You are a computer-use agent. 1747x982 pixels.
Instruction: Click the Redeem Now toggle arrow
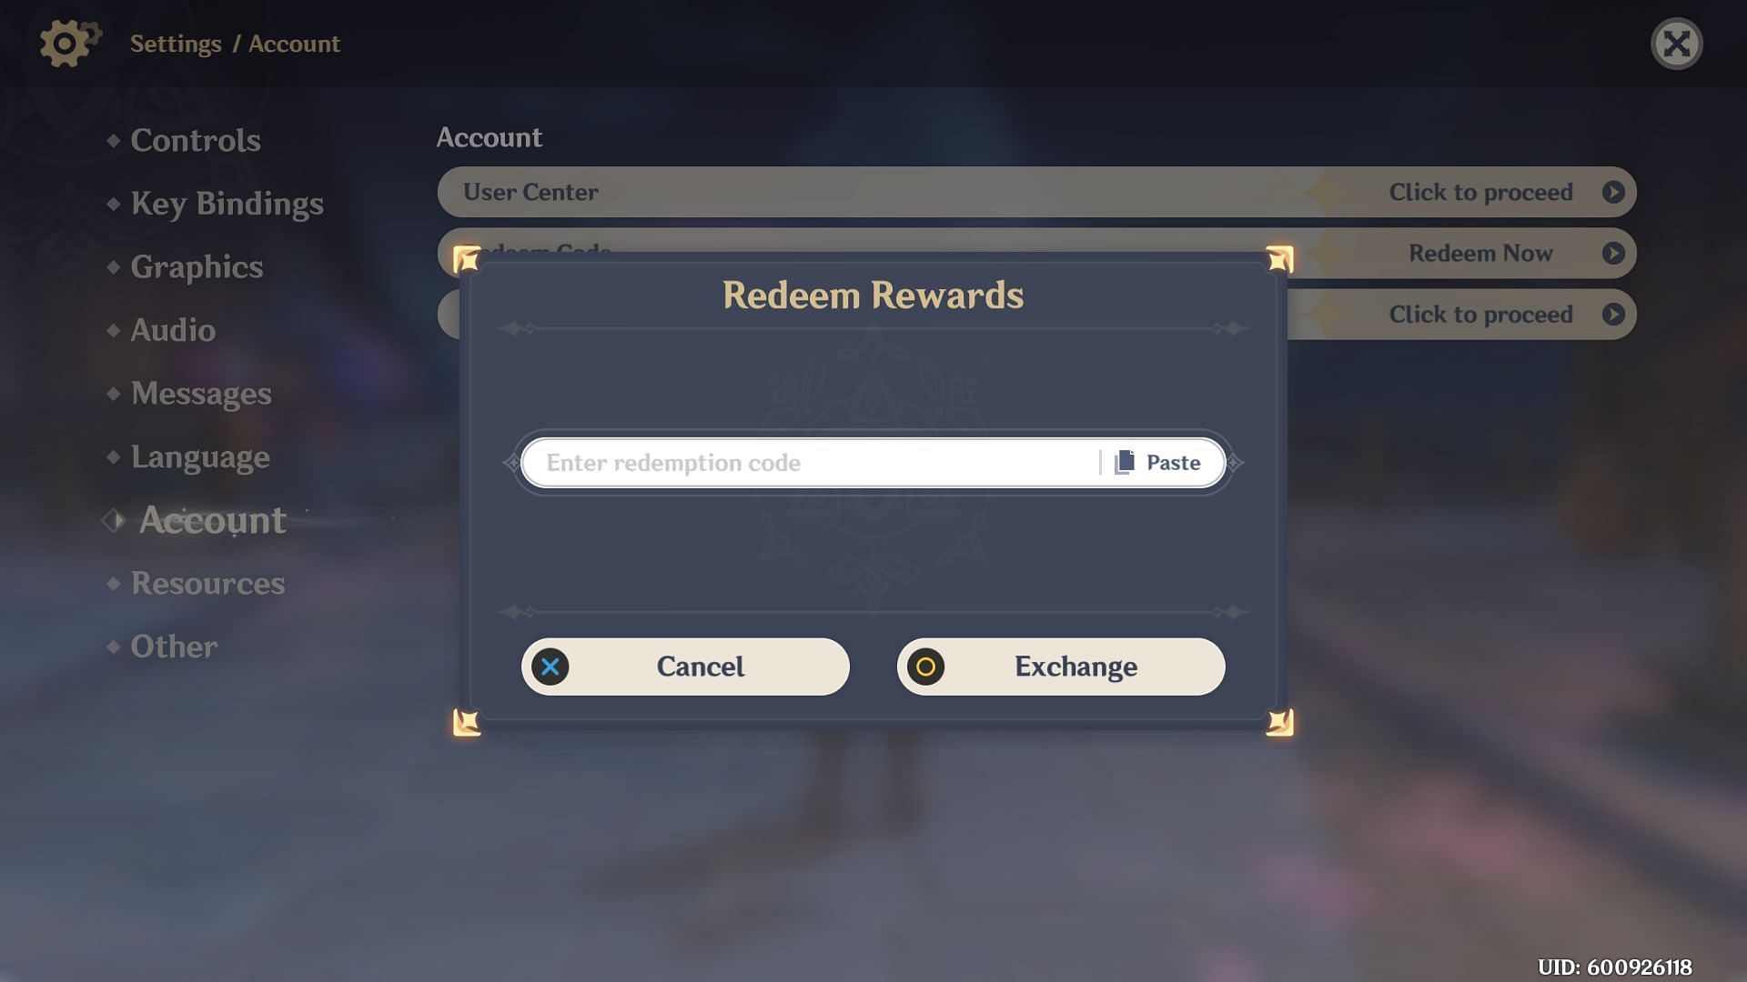point(1616,253)
